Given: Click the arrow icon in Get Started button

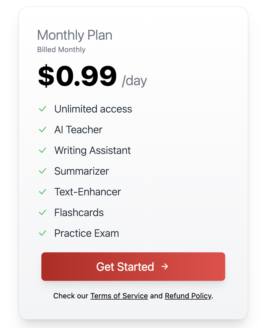Looking at the screenshot, I should point(165,267).
